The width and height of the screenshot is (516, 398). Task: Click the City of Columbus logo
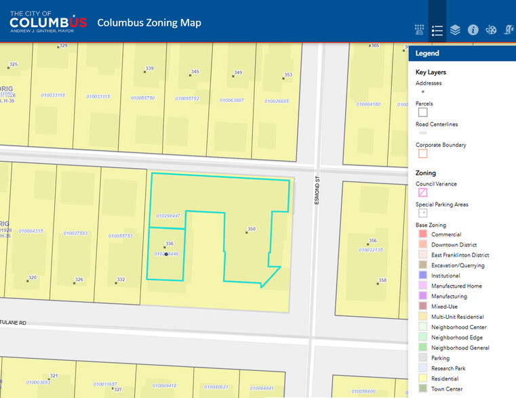point(48,22)
